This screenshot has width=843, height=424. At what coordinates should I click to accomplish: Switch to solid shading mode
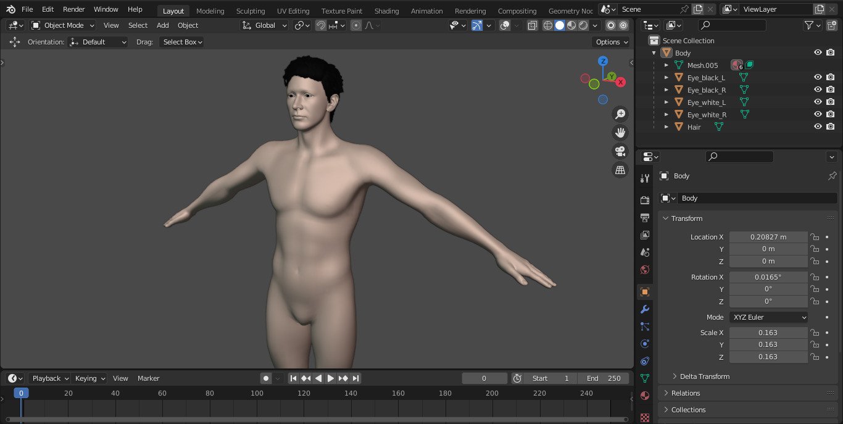[x=560, y=25]
